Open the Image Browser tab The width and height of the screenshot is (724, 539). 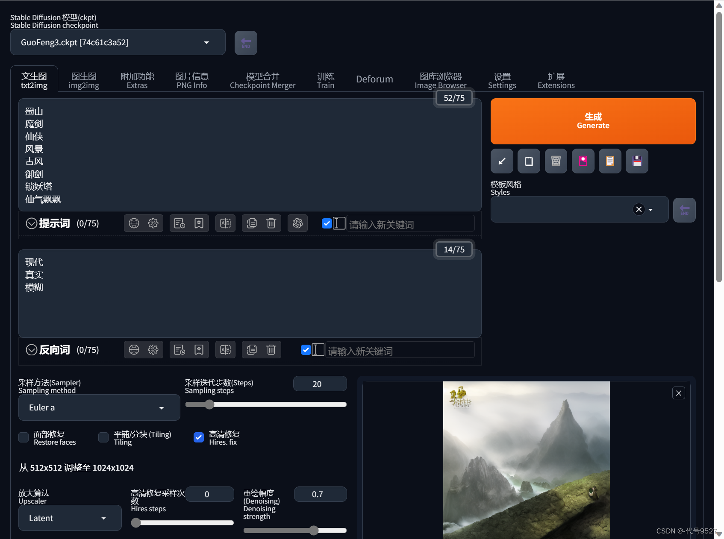click(x=441, y=80)
